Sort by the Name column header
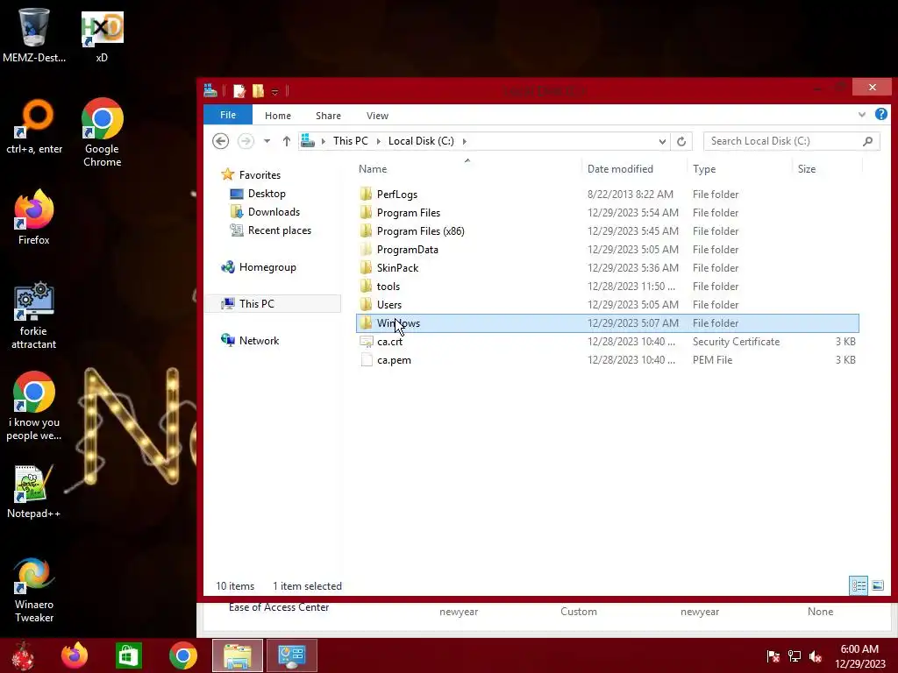This screenshot has height=673, width=898. point(468,169)
